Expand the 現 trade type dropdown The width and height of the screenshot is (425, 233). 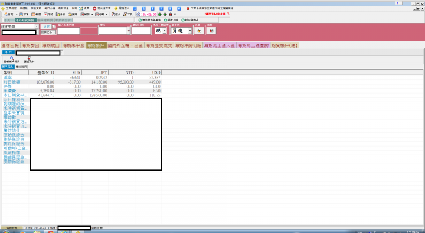(x=164, y=31)
